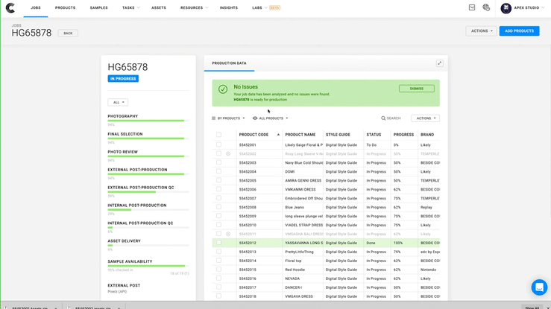Expand the ALL filter dropdown in sidebar

click(118, 102)
